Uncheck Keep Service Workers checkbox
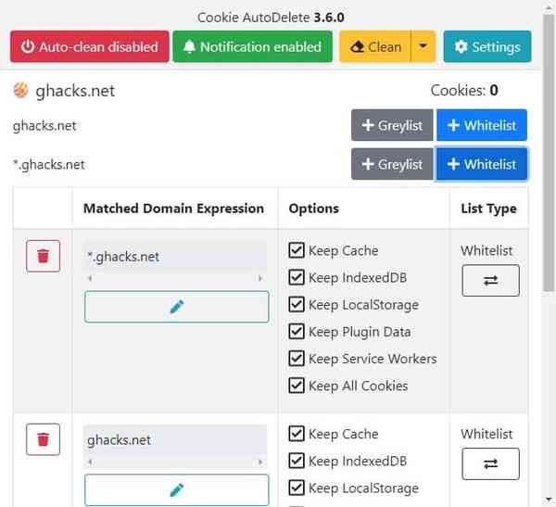556x507 pixels. pyautogui.click(x=297, y=359)
